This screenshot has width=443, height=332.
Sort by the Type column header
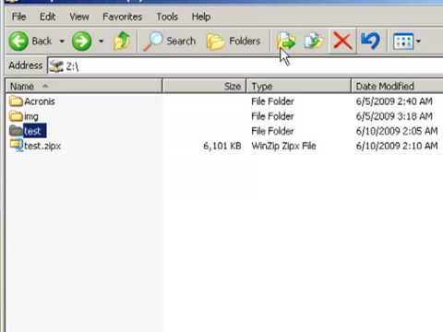point(298,86)
